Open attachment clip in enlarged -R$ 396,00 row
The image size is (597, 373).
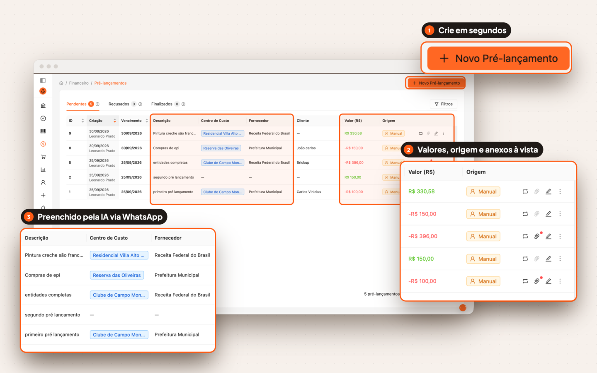click(x=537, y=236)
